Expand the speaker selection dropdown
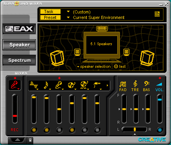Image resolution: width=171 pixels, height=145 pixels. (94, 67)
